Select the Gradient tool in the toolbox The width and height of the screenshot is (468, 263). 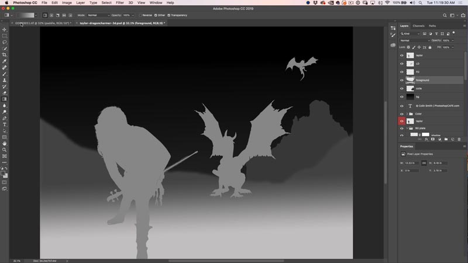[5, 99]
